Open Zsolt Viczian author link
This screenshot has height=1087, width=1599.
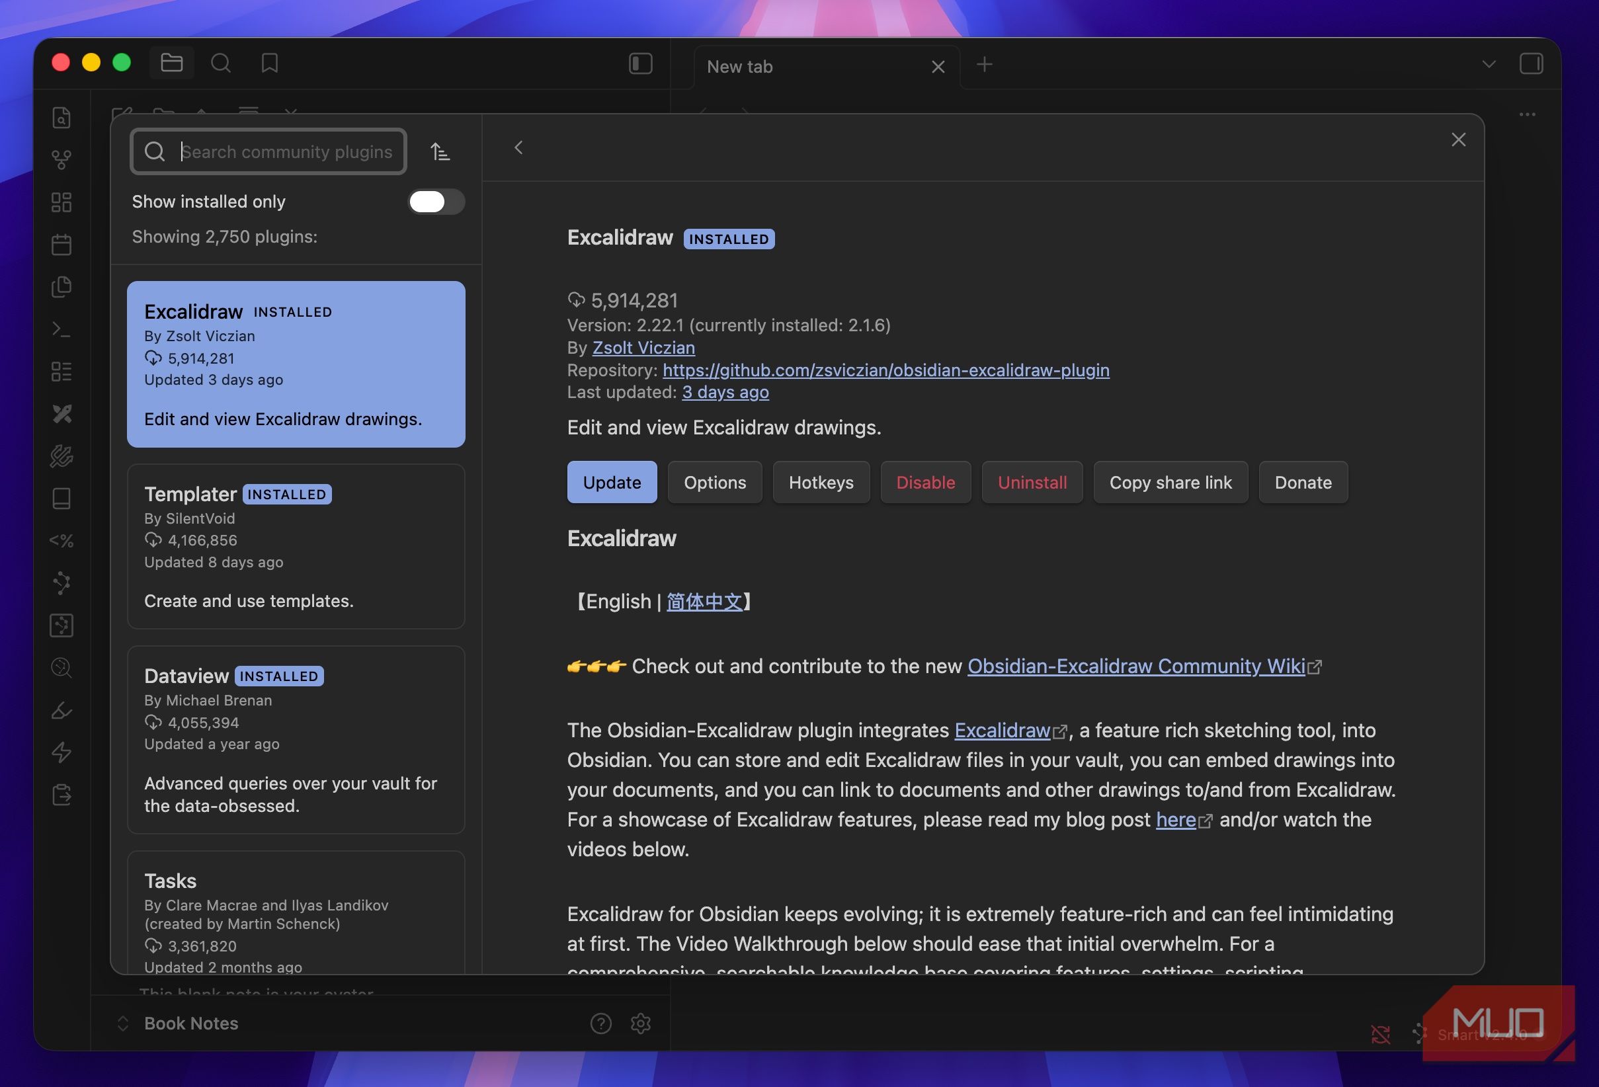pyautogui.click(x=643, y=347)
